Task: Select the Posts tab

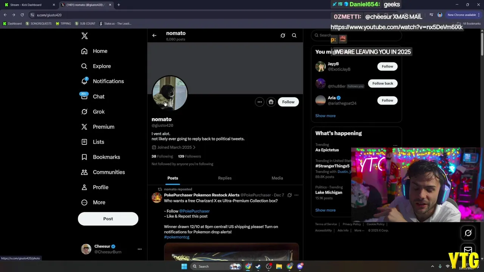Action: pos(173,178)
